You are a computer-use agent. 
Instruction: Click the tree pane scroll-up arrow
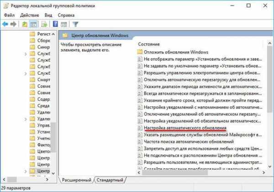[x=53, y=34]
